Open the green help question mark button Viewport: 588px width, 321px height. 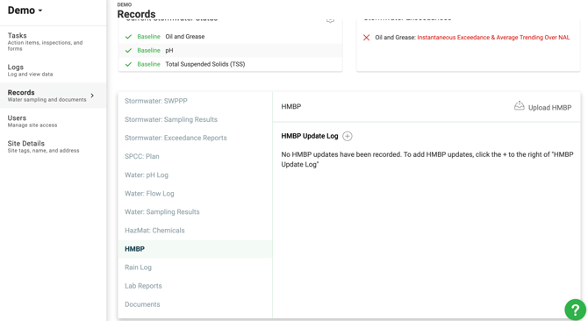(575, 310)
